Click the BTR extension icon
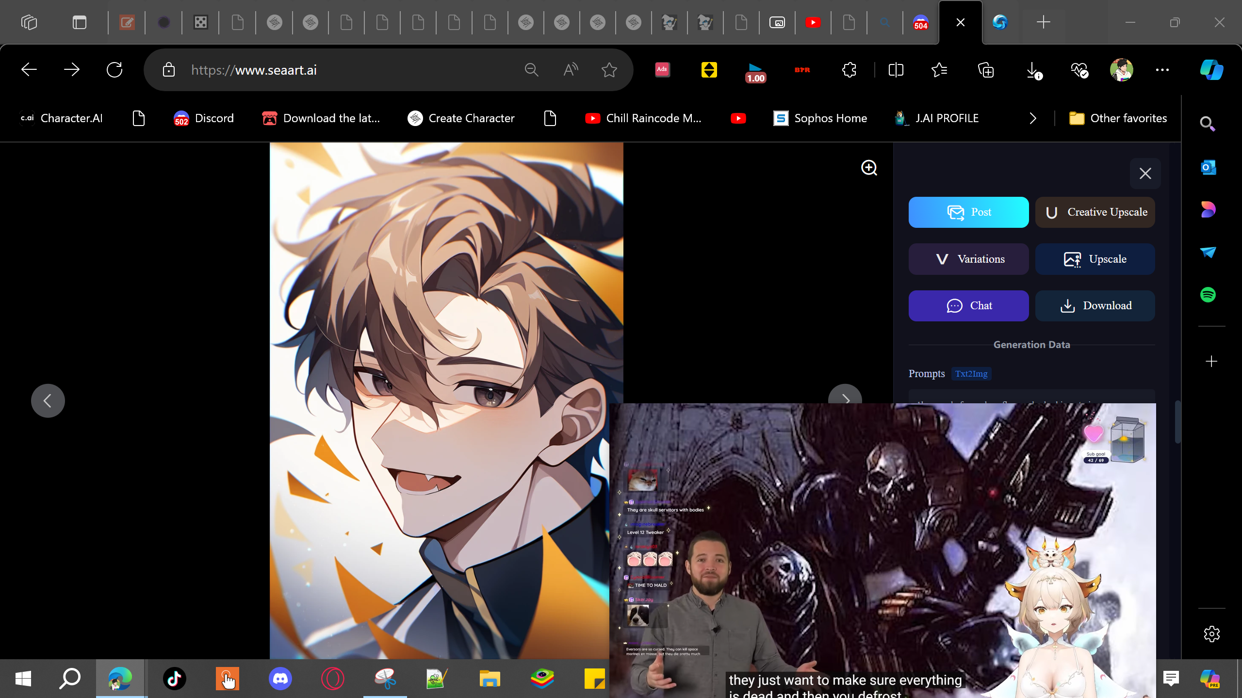 coord(802,70)
